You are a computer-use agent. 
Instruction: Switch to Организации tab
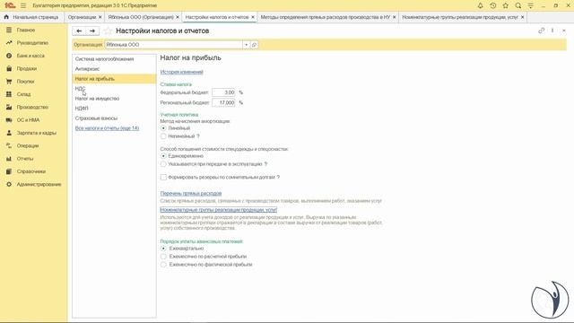[x=82, y=17]
